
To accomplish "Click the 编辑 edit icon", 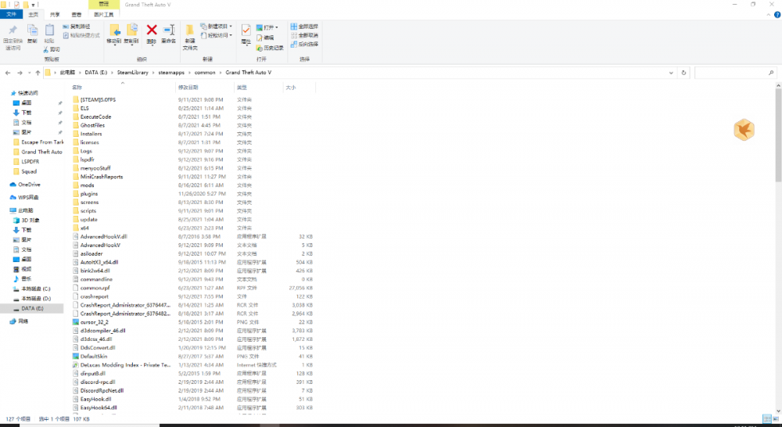I will (x=260, y=38).
